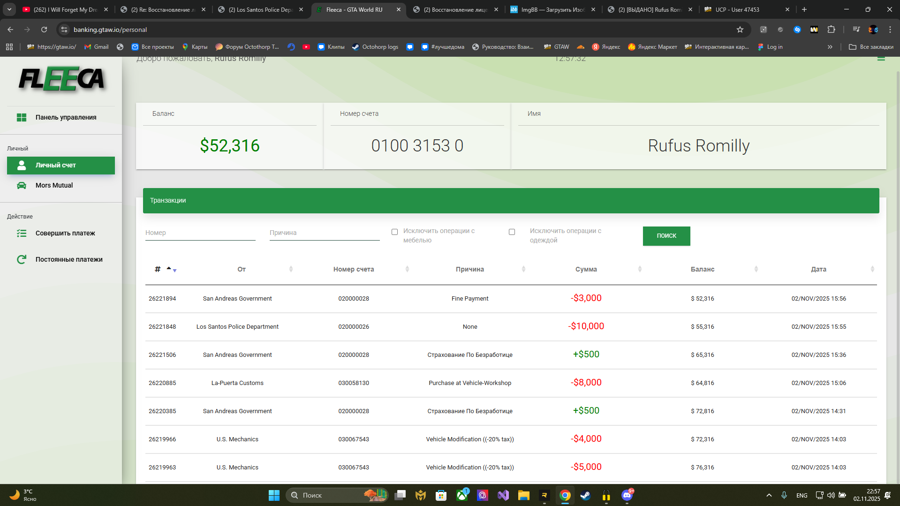The width and height of the screenshot is (900, 506).
Task: Click the Mors Mutual car icon
Action: point(22,185)
